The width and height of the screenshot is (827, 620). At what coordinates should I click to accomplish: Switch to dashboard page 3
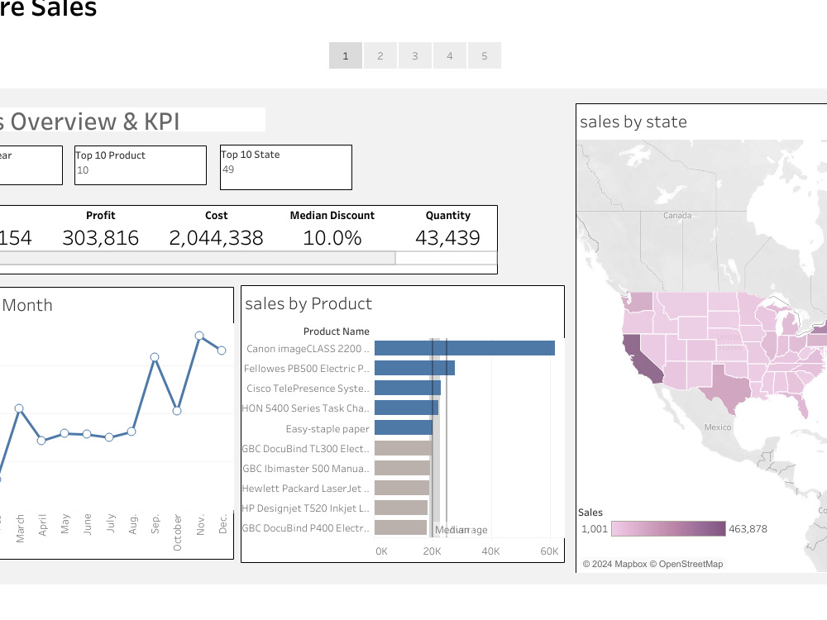click(415, 55)
